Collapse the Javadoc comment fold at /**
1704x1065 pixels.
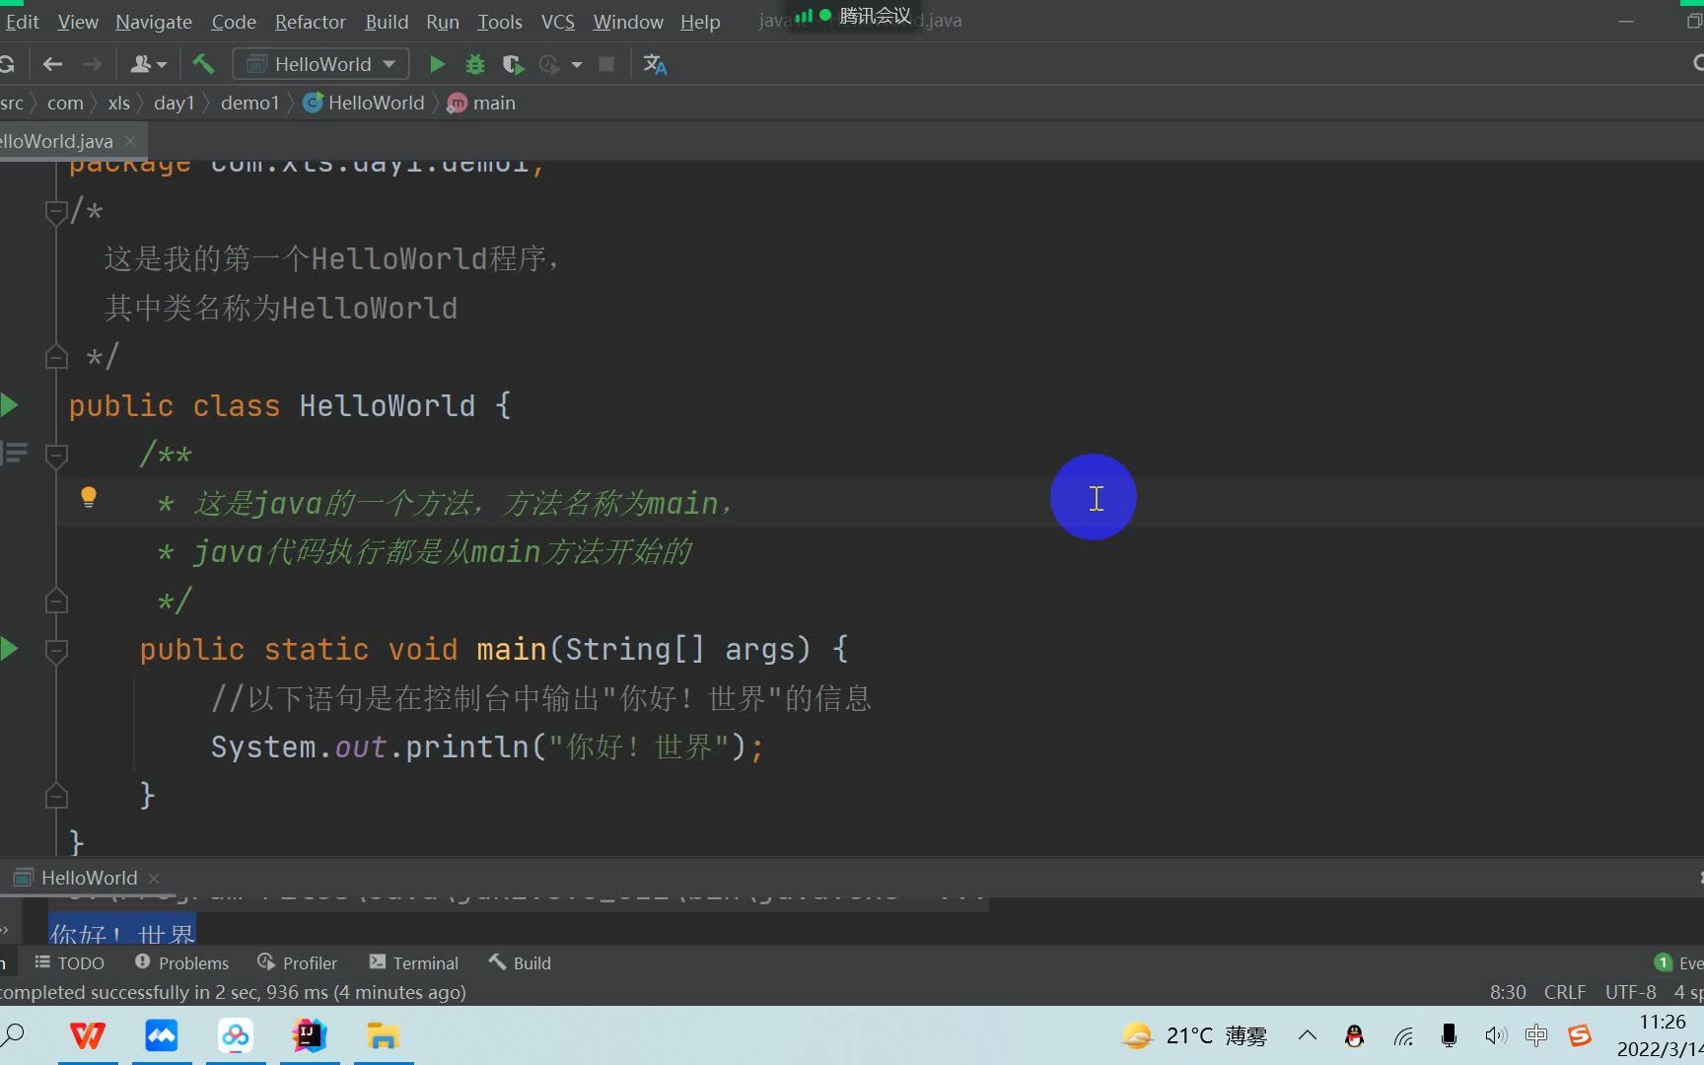(56, 455)
